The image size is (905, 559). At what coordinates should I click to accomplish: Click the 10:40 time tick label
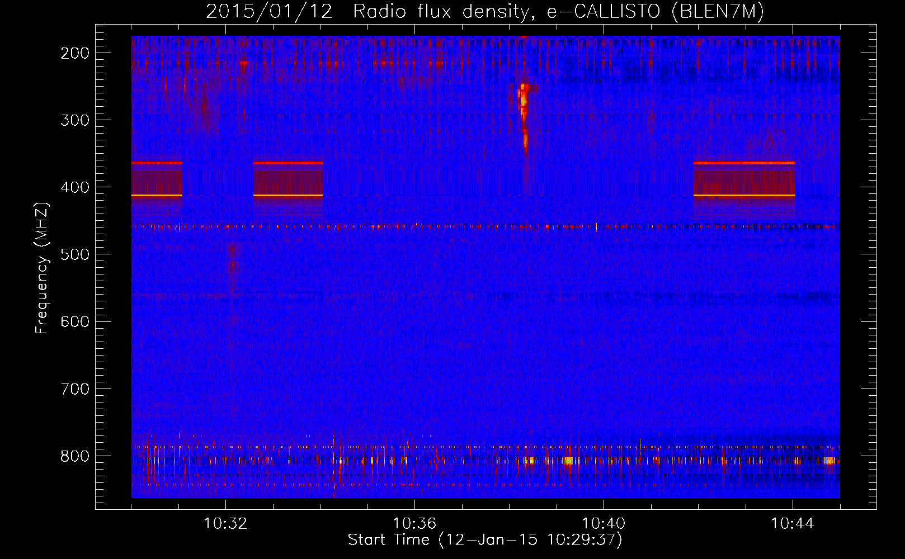(x=604, y=524)
